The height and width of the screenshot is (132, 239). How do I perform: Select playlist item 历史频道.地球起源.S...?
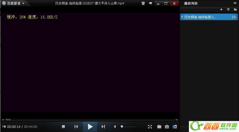tap(209, 17)
